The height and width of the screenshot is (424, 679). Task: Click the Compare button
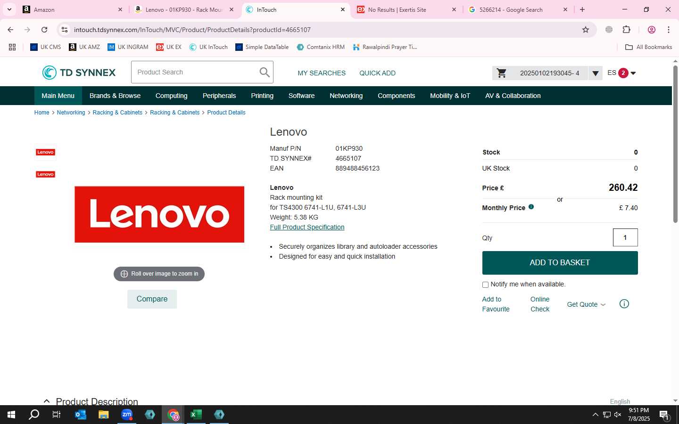pyautogui.click(x=152, y=299)
